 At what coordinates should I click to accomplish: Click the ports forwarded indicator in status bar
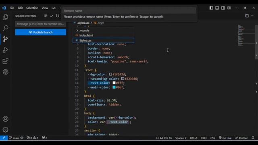[44, 138]
